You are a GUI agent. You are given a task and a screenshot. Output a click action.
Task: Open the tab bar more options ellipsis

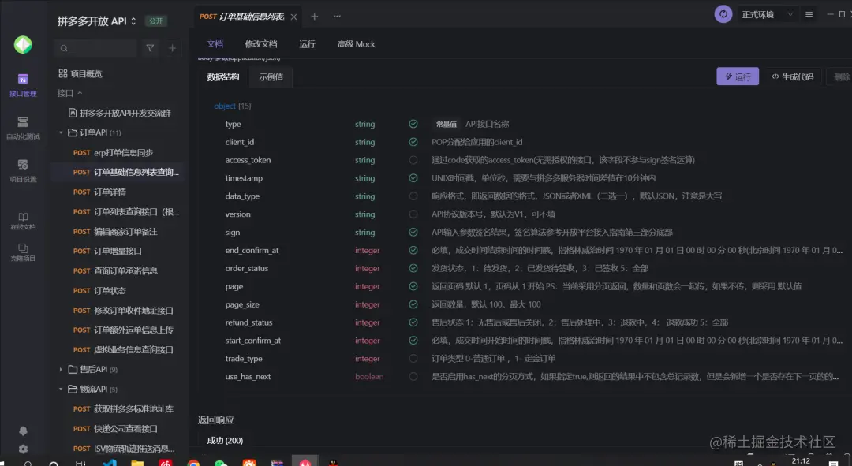point(337,17)
